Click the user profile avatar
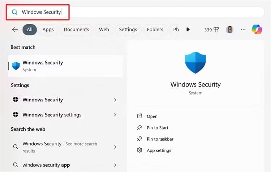 click(x=229, y=30)
